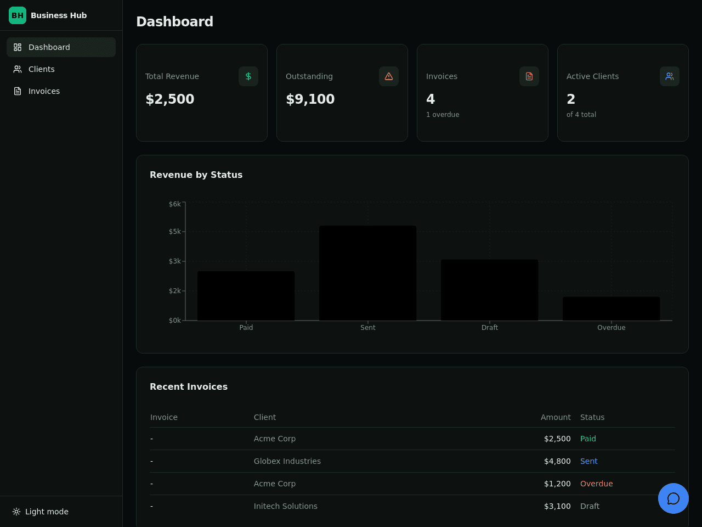Click the Total Revenue card label
Image resolution: width=702 pixels, height=527 pixels.
tap(172, 76)
